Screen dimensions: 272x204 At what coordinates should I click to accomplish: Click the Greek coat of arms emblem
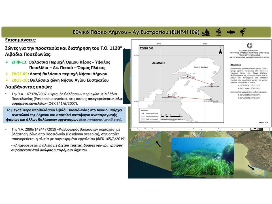point(249,46)
